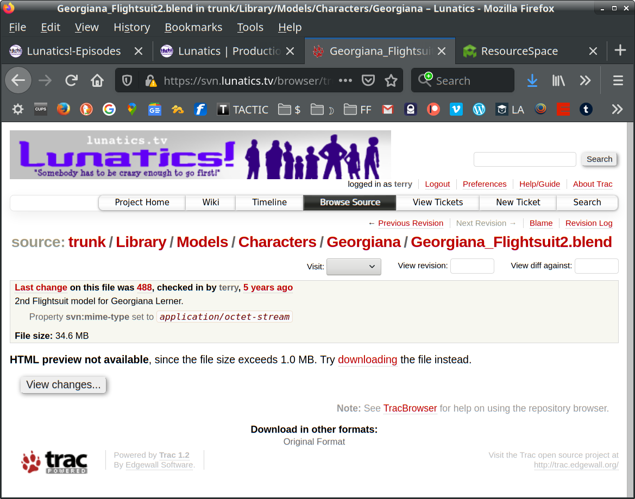Open the History menu
The image size is (635, 499).
point(131,27)
